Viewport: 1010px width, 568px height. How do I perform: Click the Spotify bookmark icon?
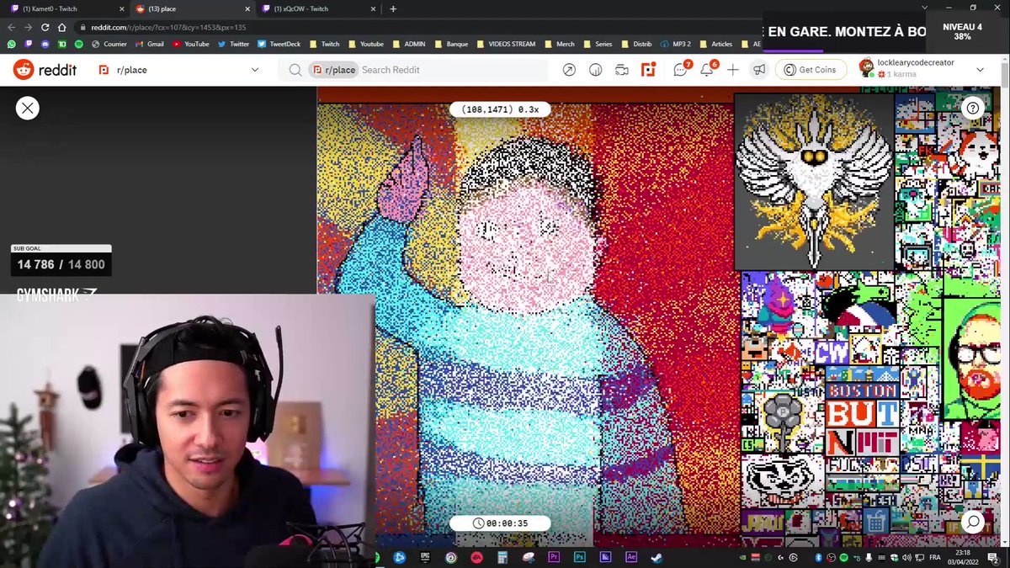(x=78, y=44)
